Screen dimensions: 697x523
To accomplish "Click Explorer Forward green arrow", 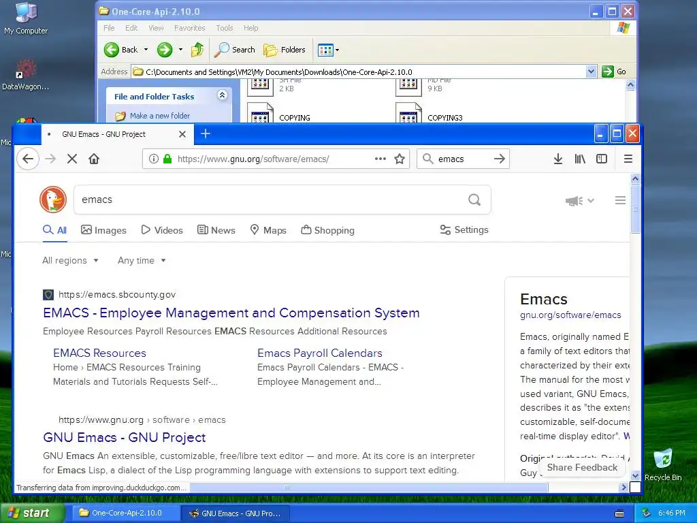I will coord(165,50).
